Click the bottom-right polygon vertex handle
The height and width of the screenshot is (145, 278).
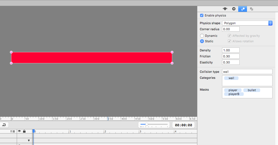click(x=172, y=63)
